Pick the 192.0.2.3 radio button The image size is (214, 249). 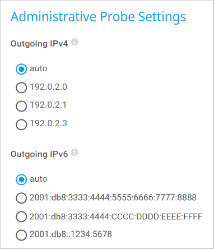tap(21, 125)
